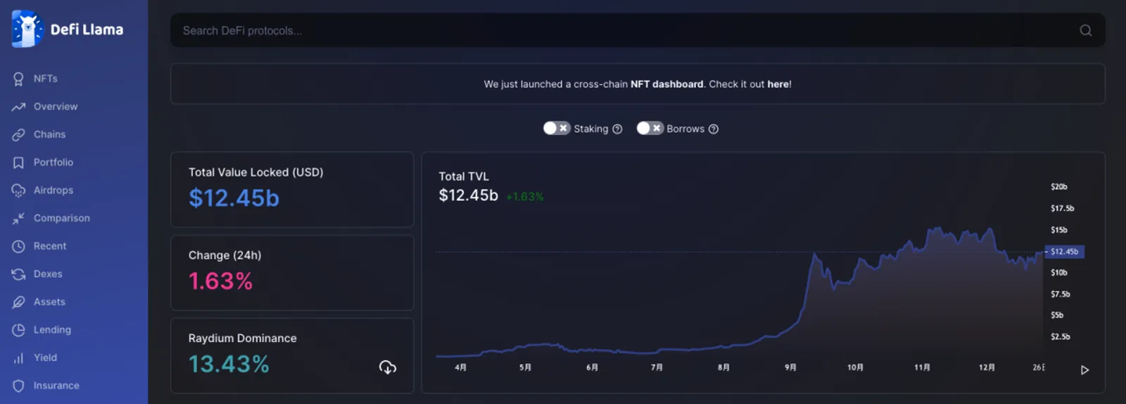Click the $10b y-axis label

(x=1059, y=273)
